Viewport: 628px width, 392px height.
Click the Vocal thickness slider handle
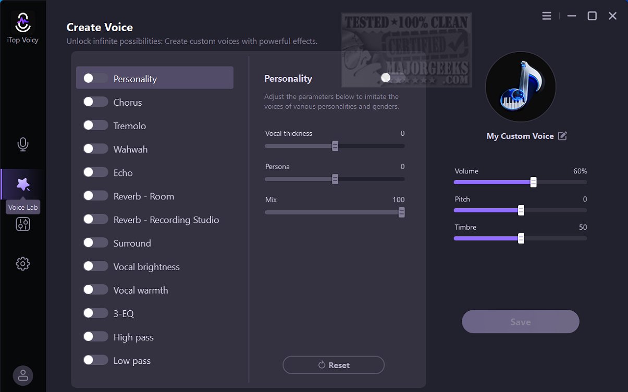335,146
